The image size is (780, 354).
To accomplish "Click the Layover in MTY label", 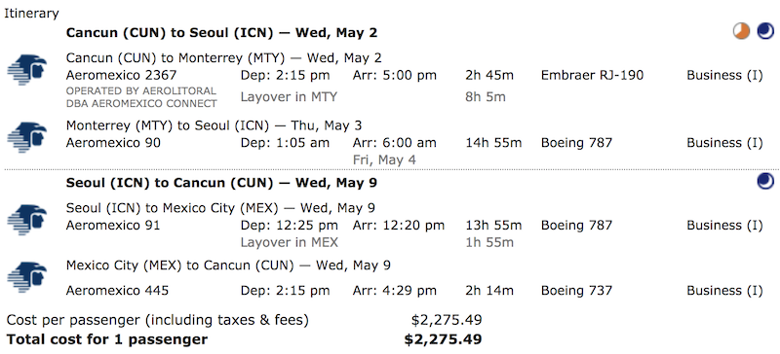I will coord(289,97).
